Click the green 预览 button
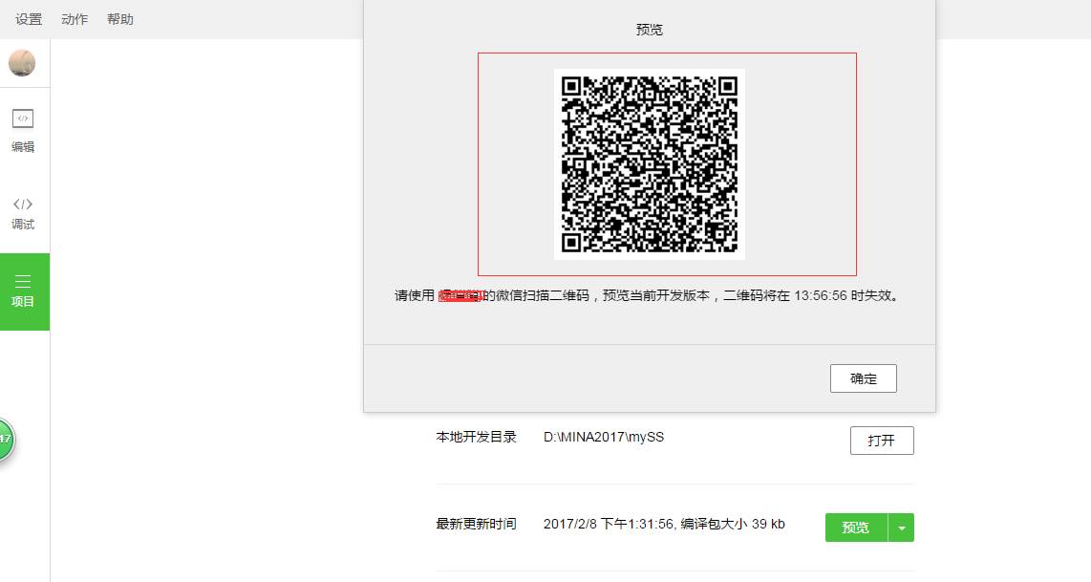The width and height of the screenshot is (1091, 582). click(x=856, y=528)
